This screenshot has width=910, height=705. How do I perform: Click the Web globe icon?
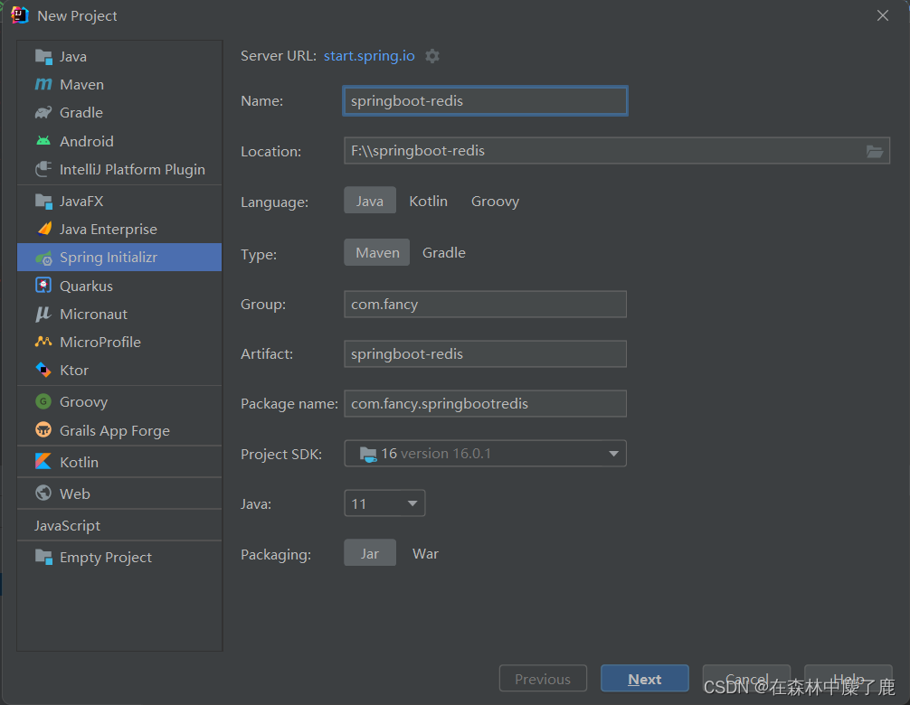(43, 493)
